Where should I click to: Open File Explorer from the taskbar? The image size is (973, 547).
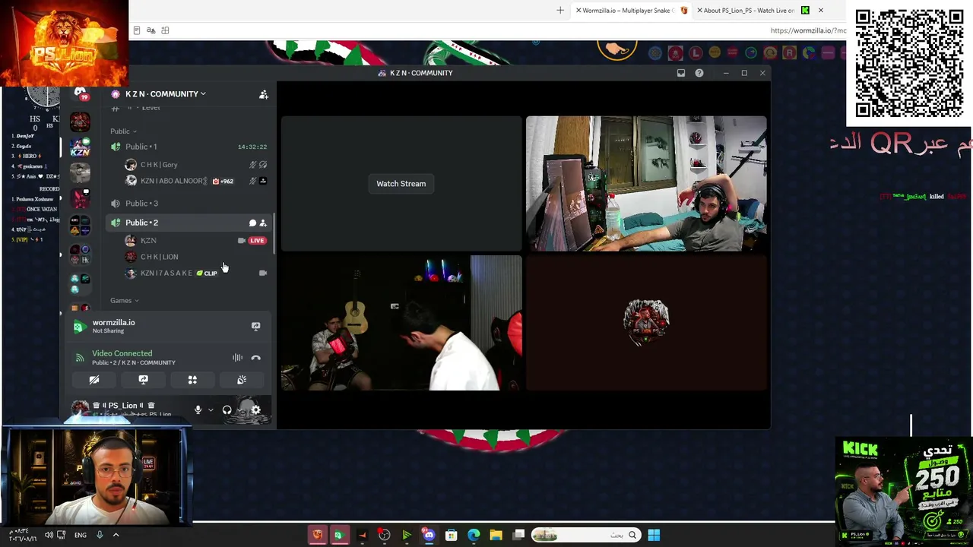click(496, 536)
